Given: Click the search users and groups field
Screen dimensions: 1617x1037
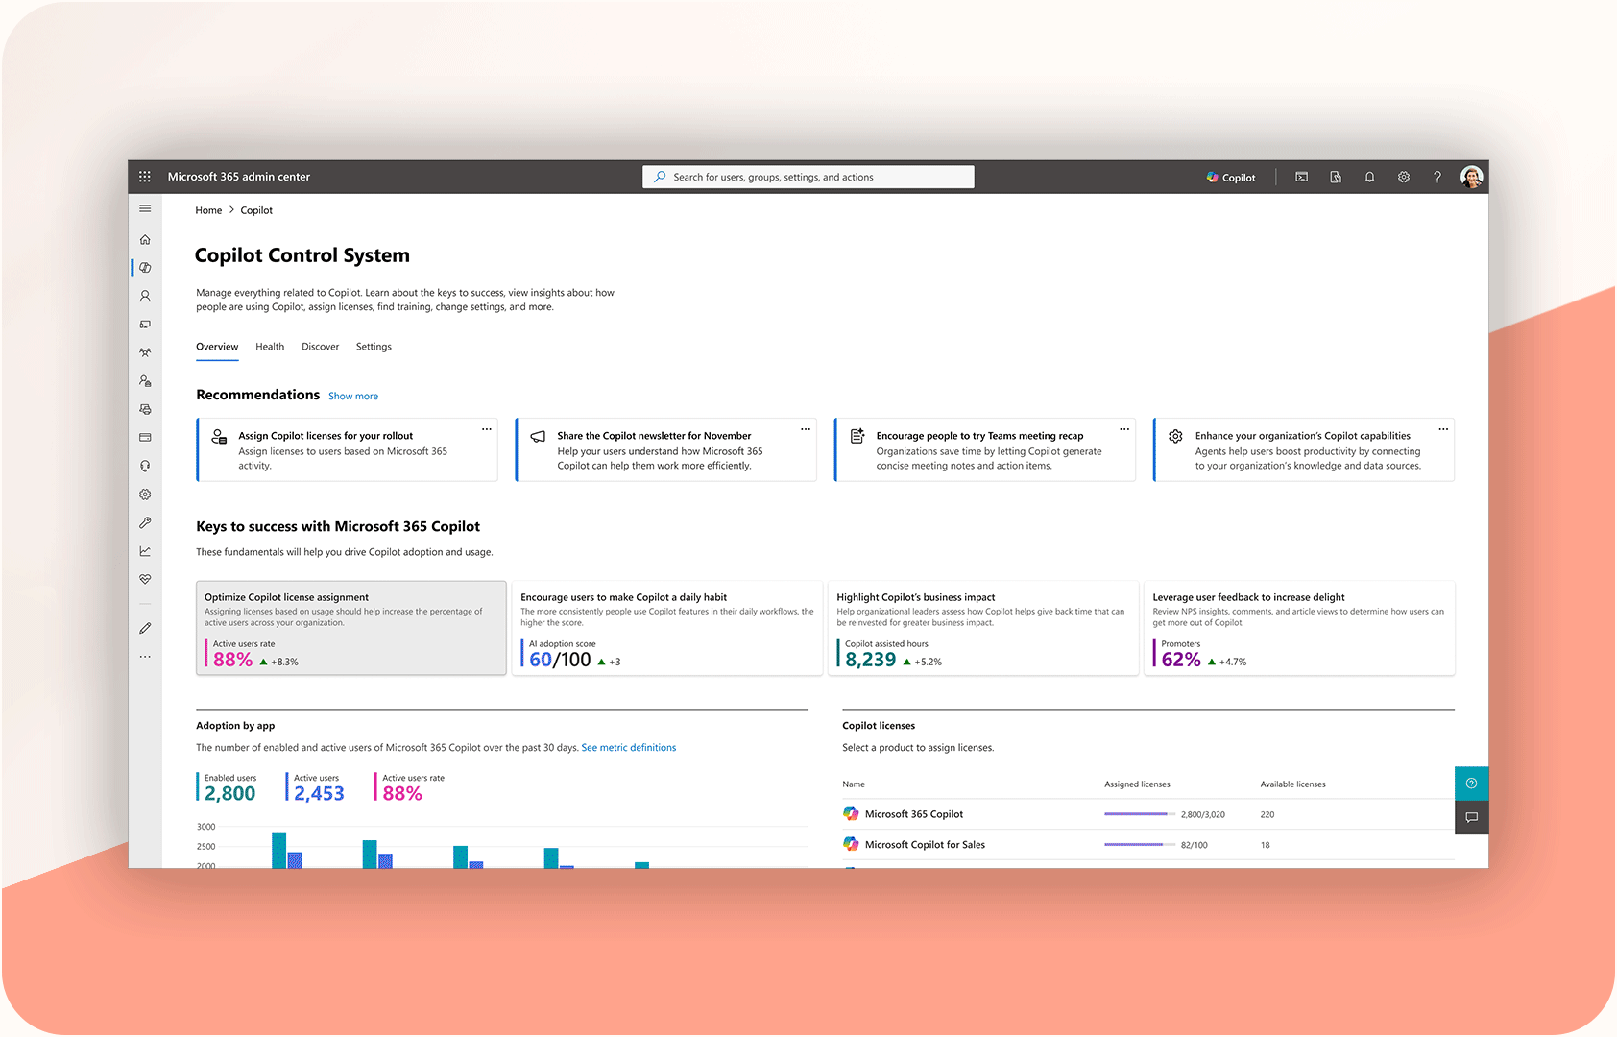Looking at the screenshot, I should [808, 178].
